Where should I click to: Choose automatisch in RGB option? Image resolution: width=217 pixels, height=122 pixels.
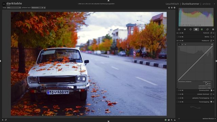click(x=205, y=88)
